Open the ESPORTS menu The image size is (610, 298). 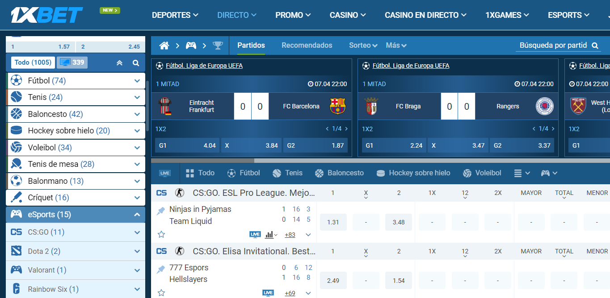[568, 15]
